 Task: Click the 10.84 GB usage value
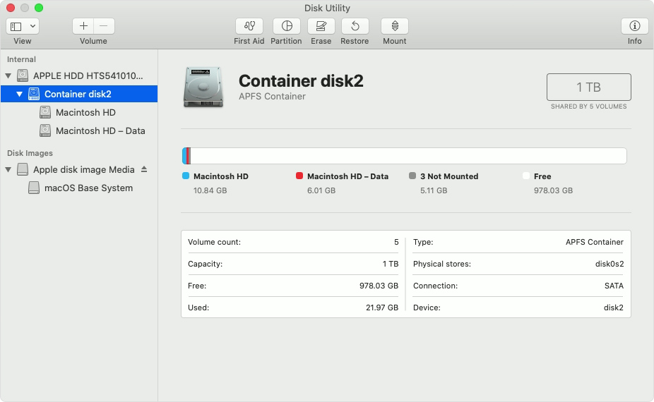click(x=210, y=190)
